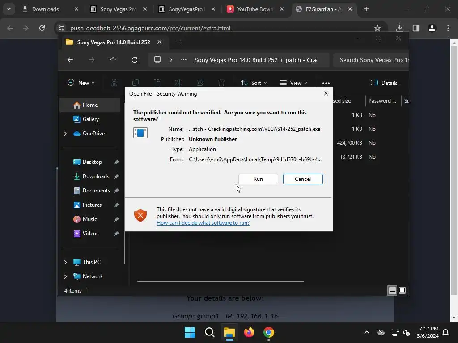
Task: Click the Share icon in Explorer toolbar
Action: point(200,83)
